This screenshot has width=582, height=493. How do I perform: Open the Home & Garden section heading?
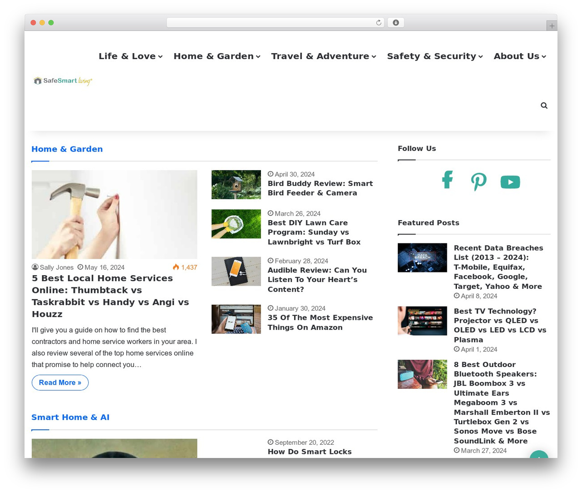pyautogui.click(x=67, y=149)
